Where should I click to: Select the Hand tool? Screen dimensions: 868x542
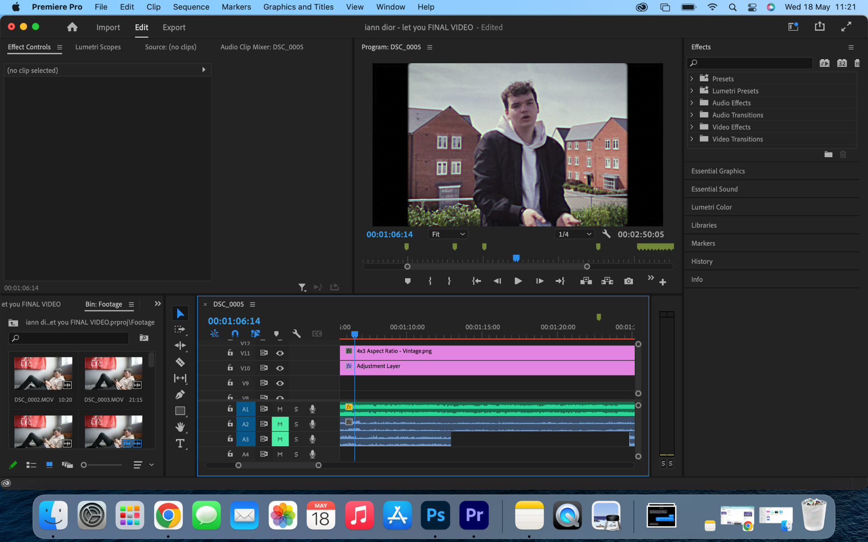click(180, 427)
